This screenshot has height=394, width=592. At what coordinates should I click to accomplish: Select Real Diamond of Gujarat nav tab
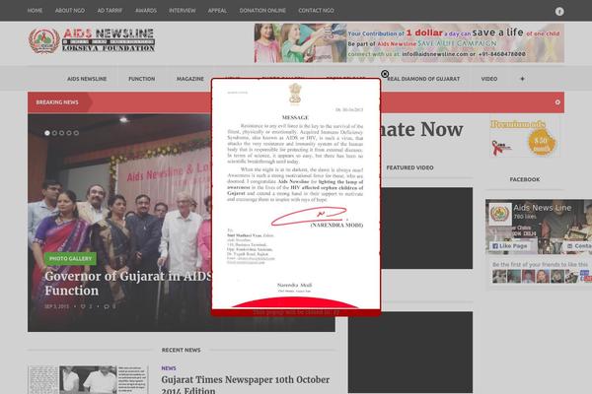[x=423, y=79]
